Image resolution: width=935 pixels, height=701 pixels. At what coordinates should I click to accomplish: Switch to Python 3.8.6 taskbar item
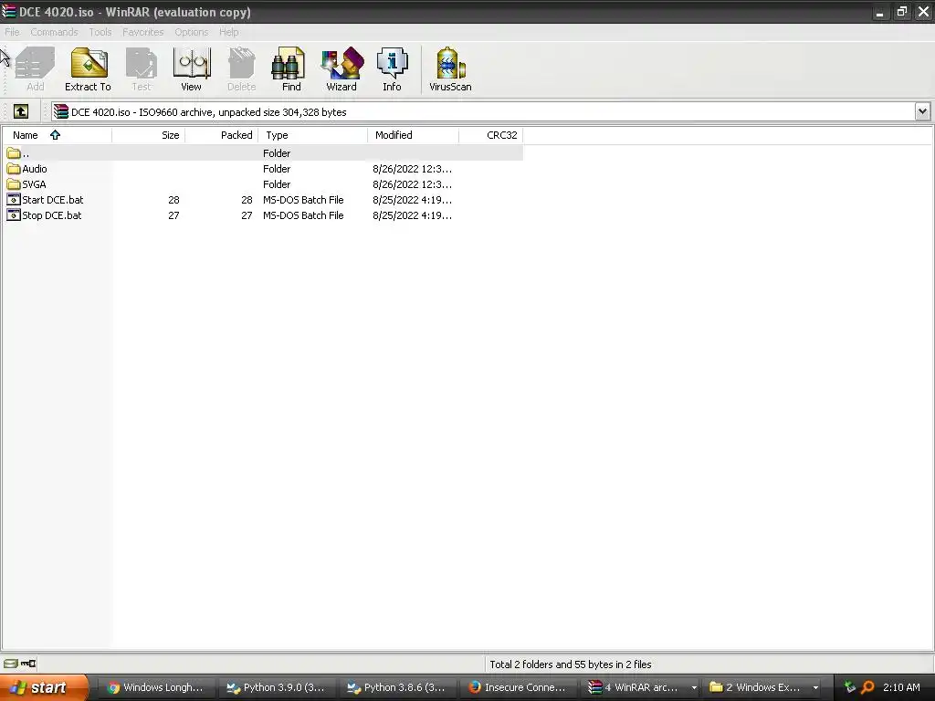coord(397,687)
